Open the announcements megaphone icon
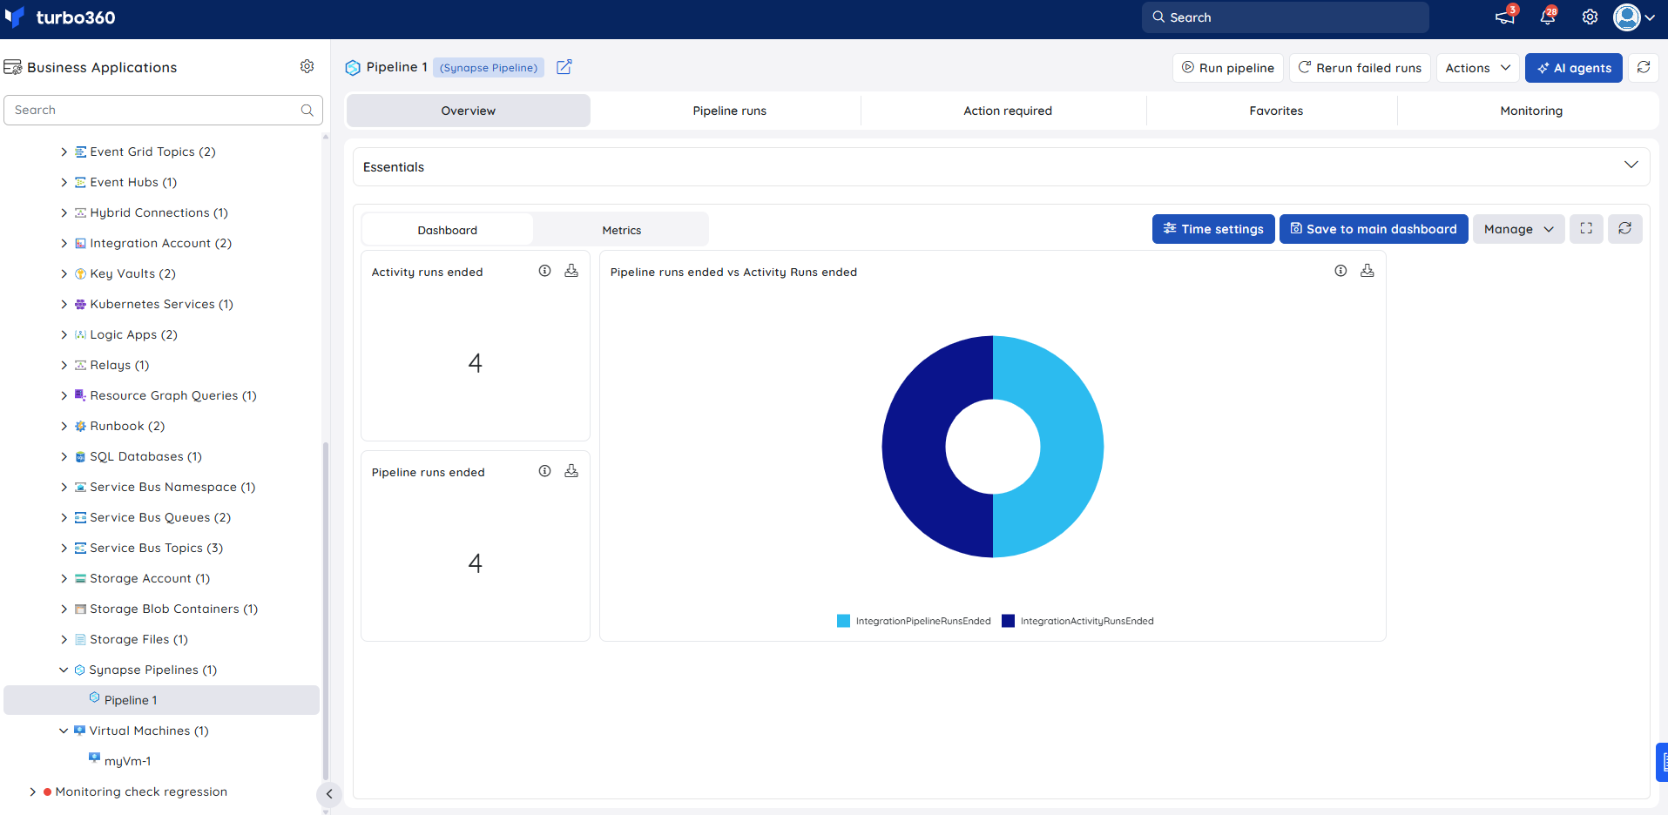Image resolution: width=1668 pixels, height=815 pixels. click(1505, 17)
